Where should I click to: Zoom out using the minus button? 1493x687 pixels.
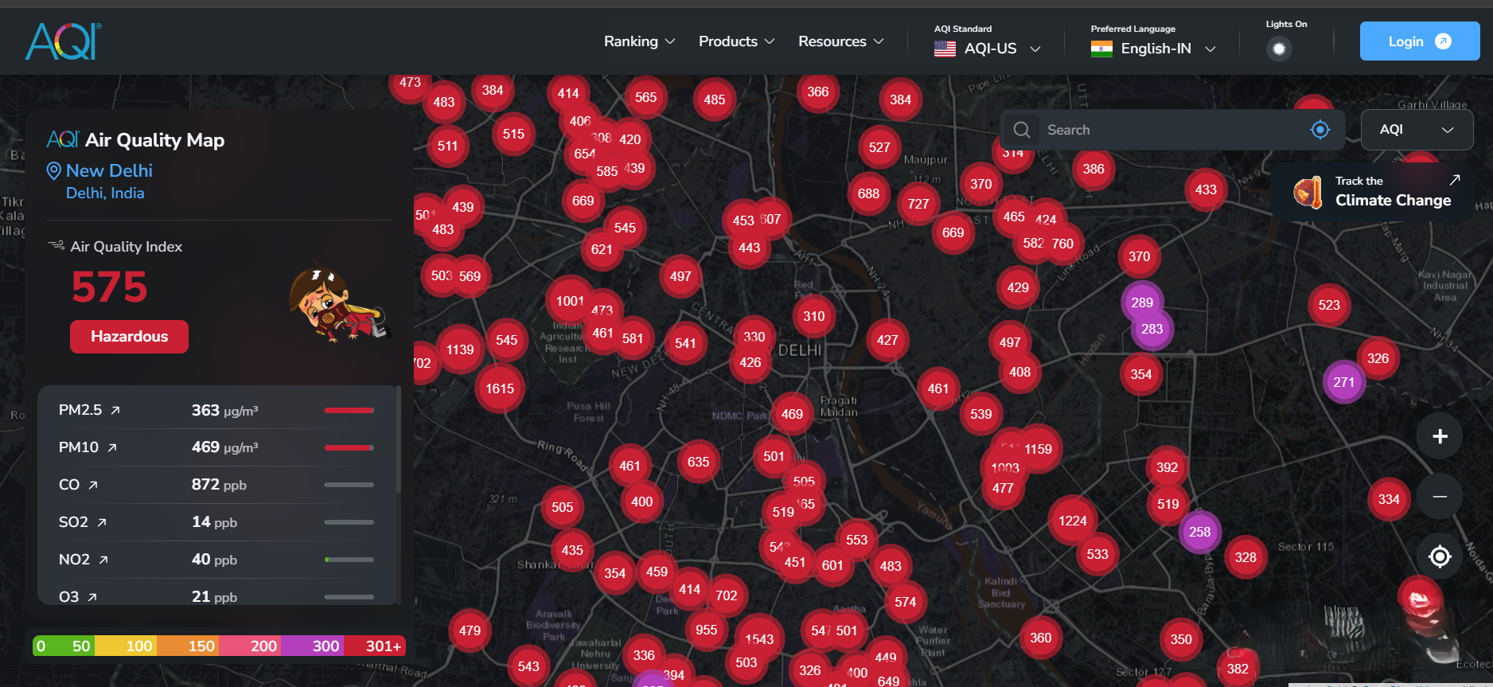point(1439,497)
